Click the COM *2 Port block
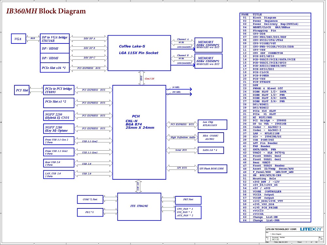 pos(90,199)
